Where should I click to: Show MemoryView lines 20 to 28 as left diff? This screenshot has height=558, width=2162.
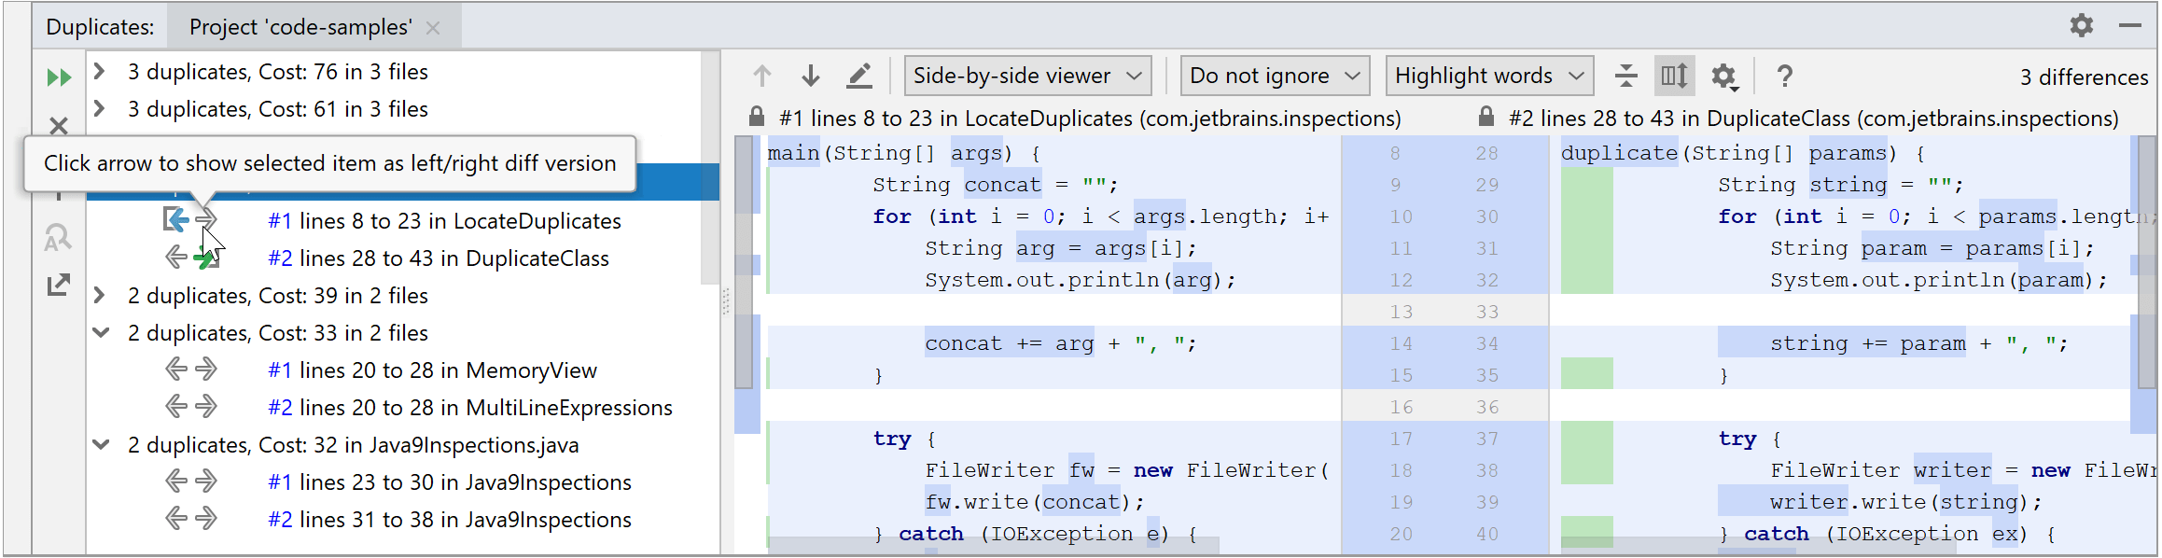175,370
